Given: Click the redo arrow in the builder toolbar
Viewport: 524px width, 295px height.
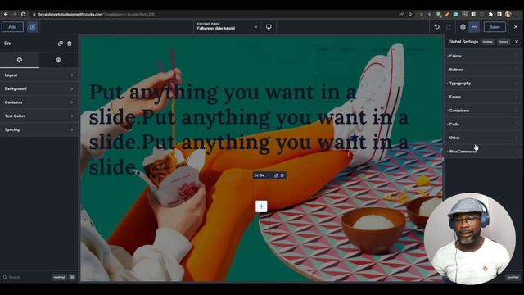Looking at the screenshot, I should pos(449,27).
